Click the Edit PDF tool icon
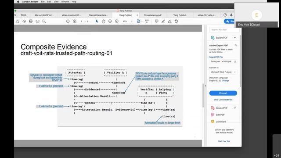Image resolution: width=281 pixels, height=158 pixels. click(x=213, y=115)
